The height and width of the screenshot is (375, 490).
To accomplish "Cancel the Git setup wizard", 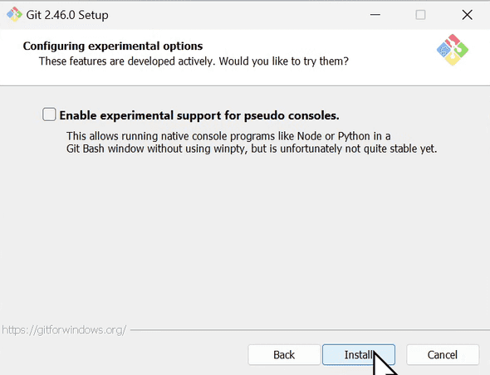I will 443,355.
